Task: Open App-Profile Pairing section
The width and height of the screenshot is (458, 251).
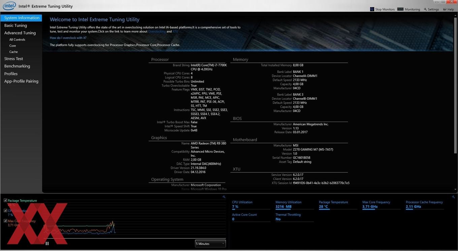Action: [x=21, y=81]
